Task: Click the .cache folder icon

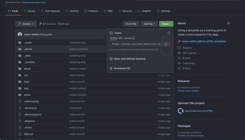Action: click(x=20, y=42)
